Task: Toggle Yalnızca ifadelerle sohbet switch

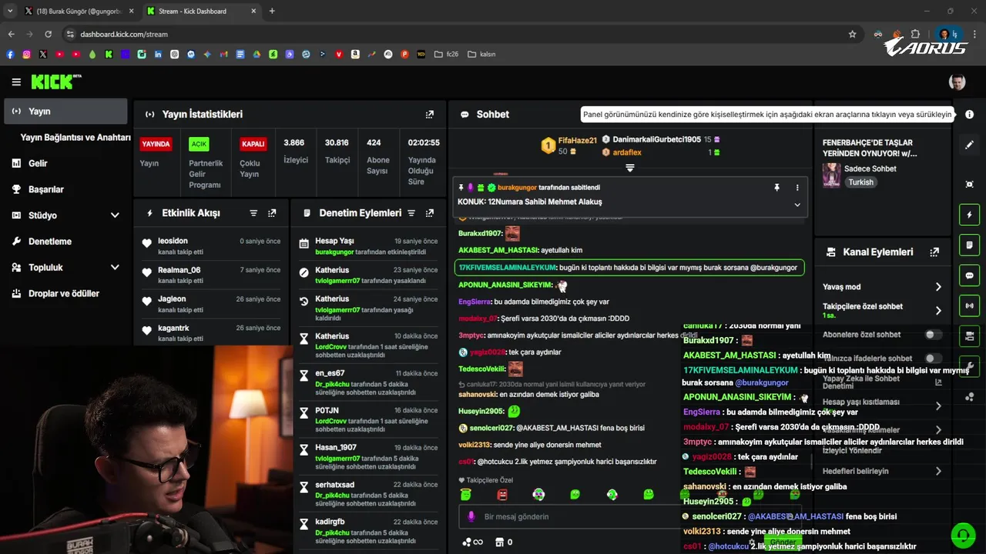Action: [x=933, y=359]
